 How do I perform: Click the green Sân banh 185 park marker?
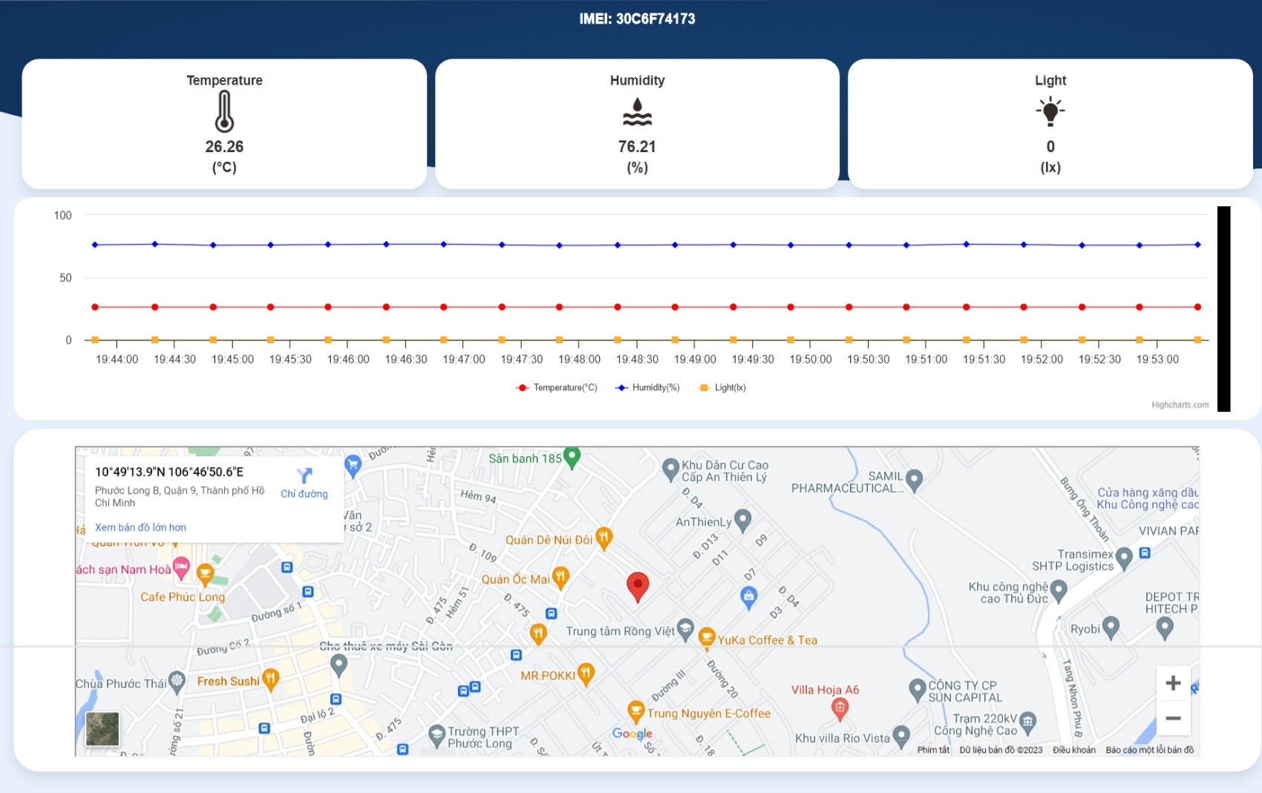(572, 454)
